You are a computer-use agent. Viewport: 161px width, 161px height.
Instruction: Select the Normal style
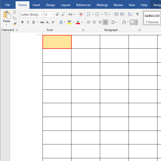(x=152, y=18)
